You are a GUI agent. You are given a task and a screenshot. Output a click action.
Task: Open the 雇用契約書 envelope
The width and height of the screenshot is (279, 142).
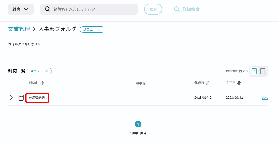pos(37,98)
